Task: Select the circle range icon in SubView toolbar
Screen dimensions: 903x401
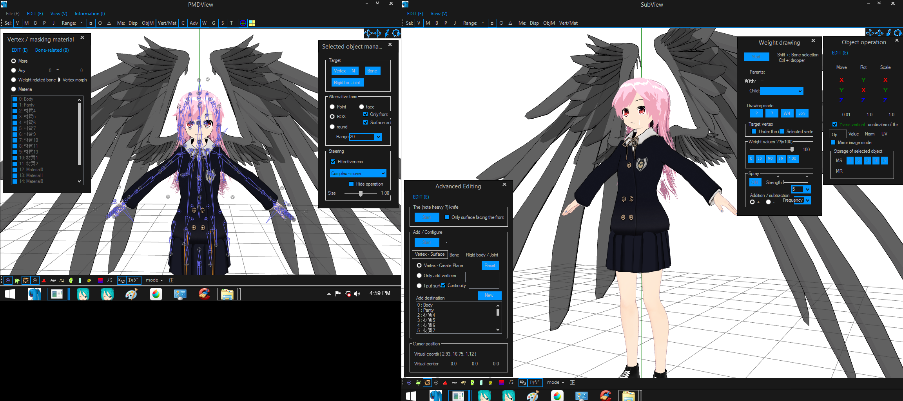Action: point(501,23)
